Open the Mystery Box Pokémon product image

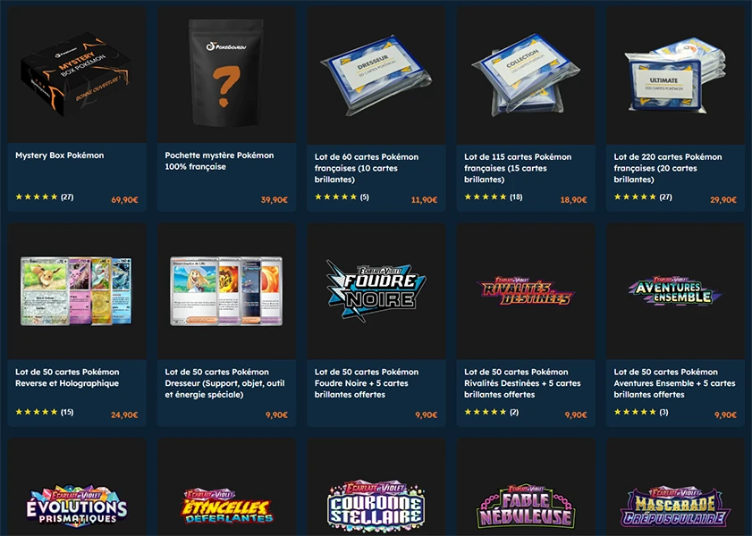point(77,74)
